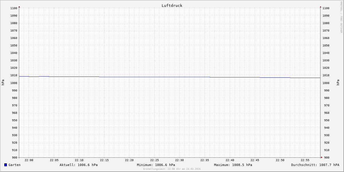Select the Luftdruck chart title

pyautogui.click(x=172, y=5)
